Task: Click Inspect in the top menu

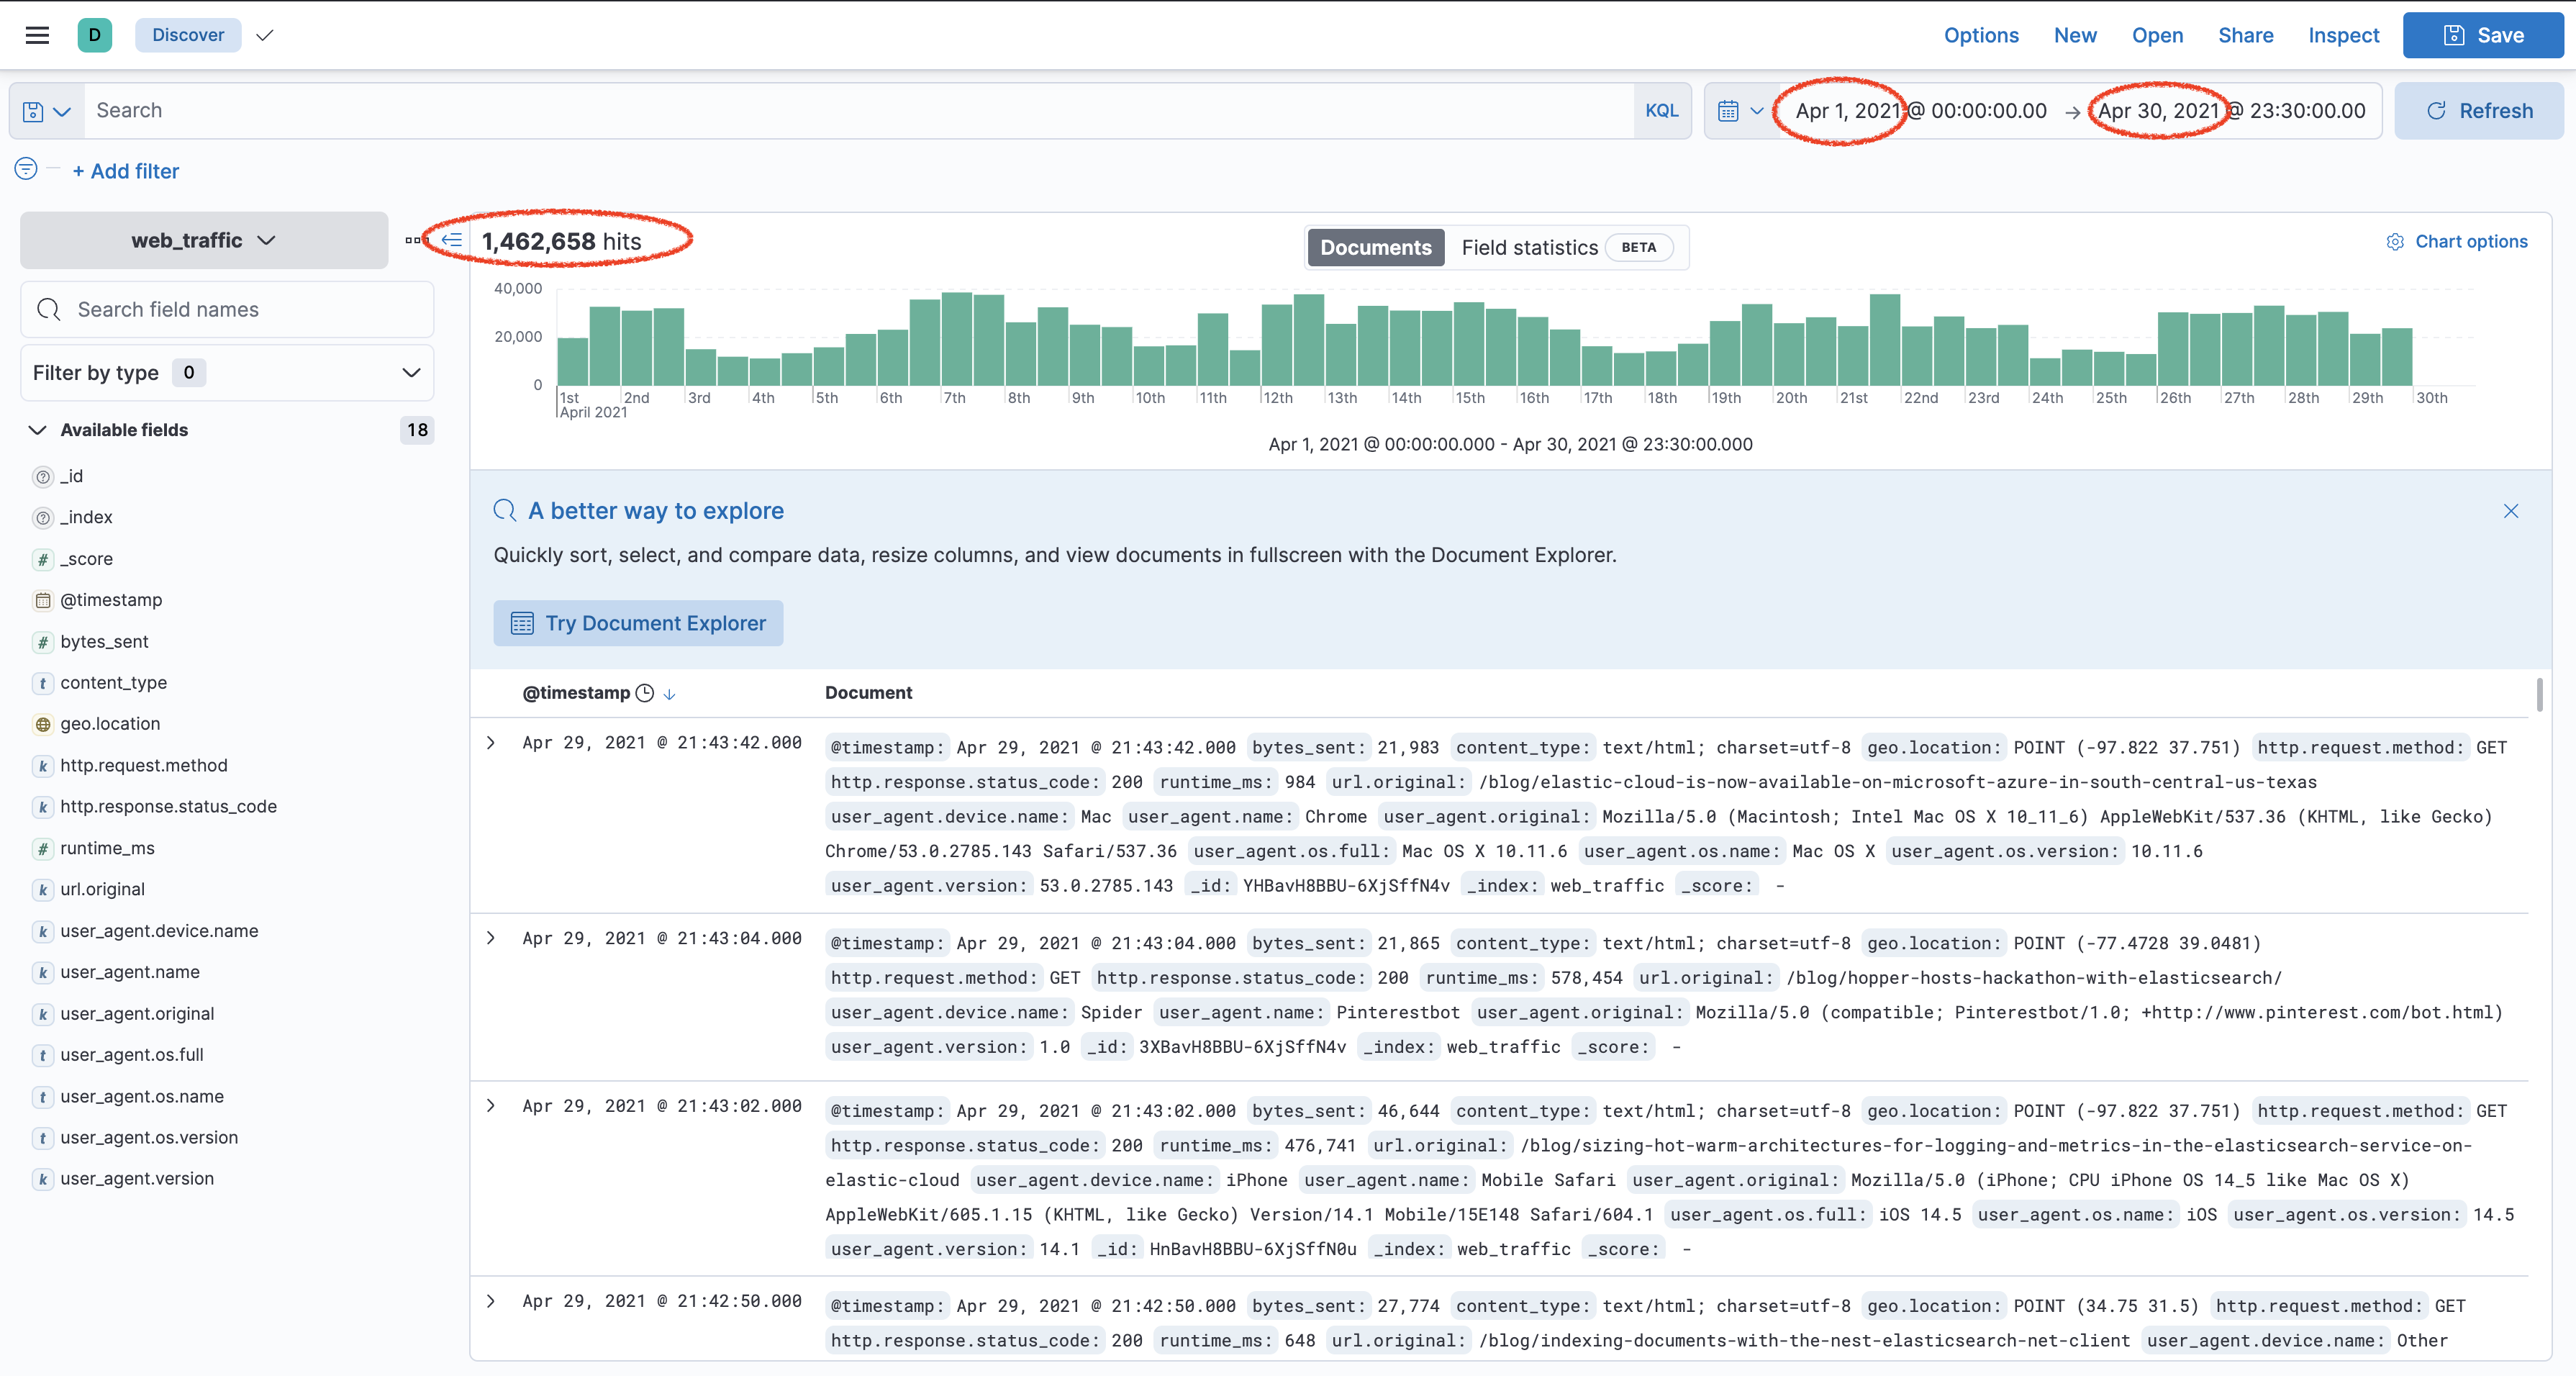Action: point(2343,35)
